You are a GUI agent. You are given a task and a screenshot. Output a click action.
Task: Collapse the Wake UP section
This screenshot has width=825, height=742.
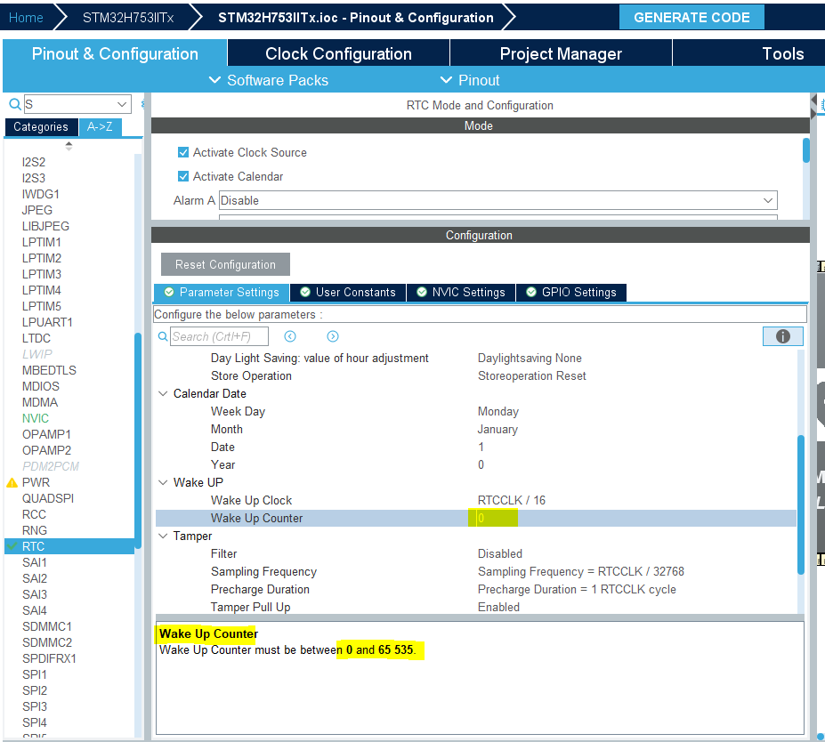[163, 483]
